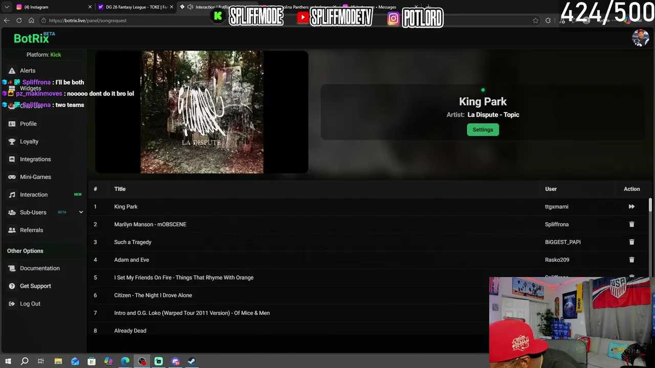The height and width of the screenshot is (368, 655).
Task: Select the Marilyn Manson - mOBSCENE title
Action: tap(150, 224)
